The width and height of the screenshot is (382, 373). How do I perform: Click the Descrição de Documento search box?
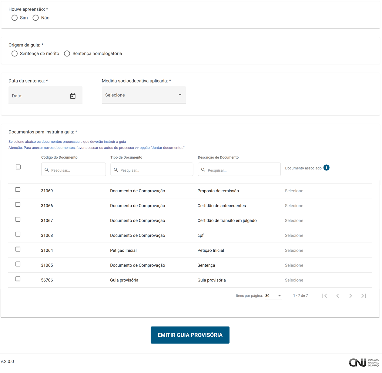(x=239, y=170)
